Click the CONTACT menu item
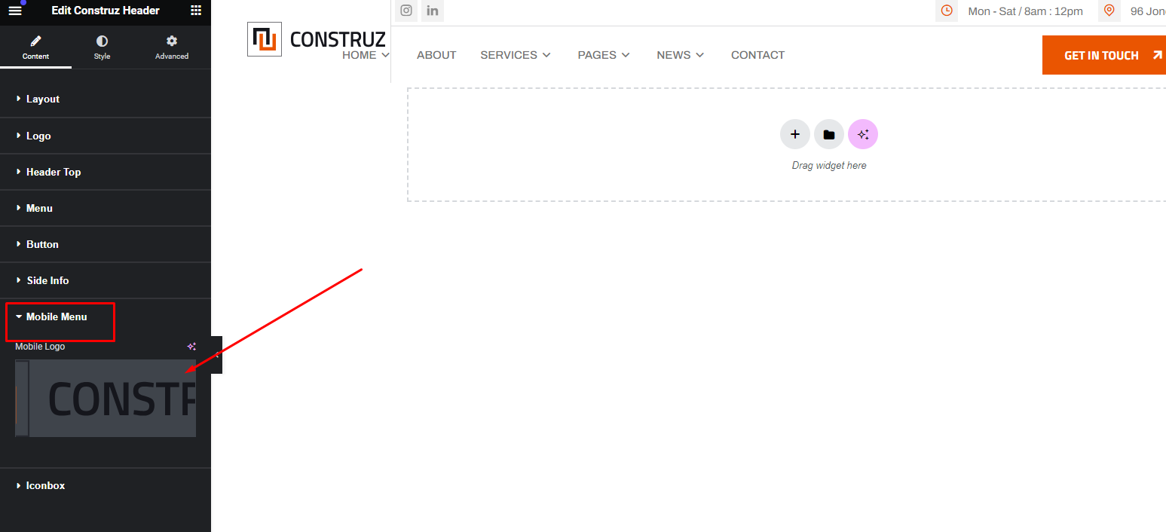Image resolution: width=1166 pixels, height=532 pixels. point(757,55)
